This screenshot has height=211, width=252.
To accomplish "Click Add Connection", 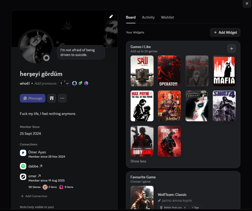I will click(34, 196).
